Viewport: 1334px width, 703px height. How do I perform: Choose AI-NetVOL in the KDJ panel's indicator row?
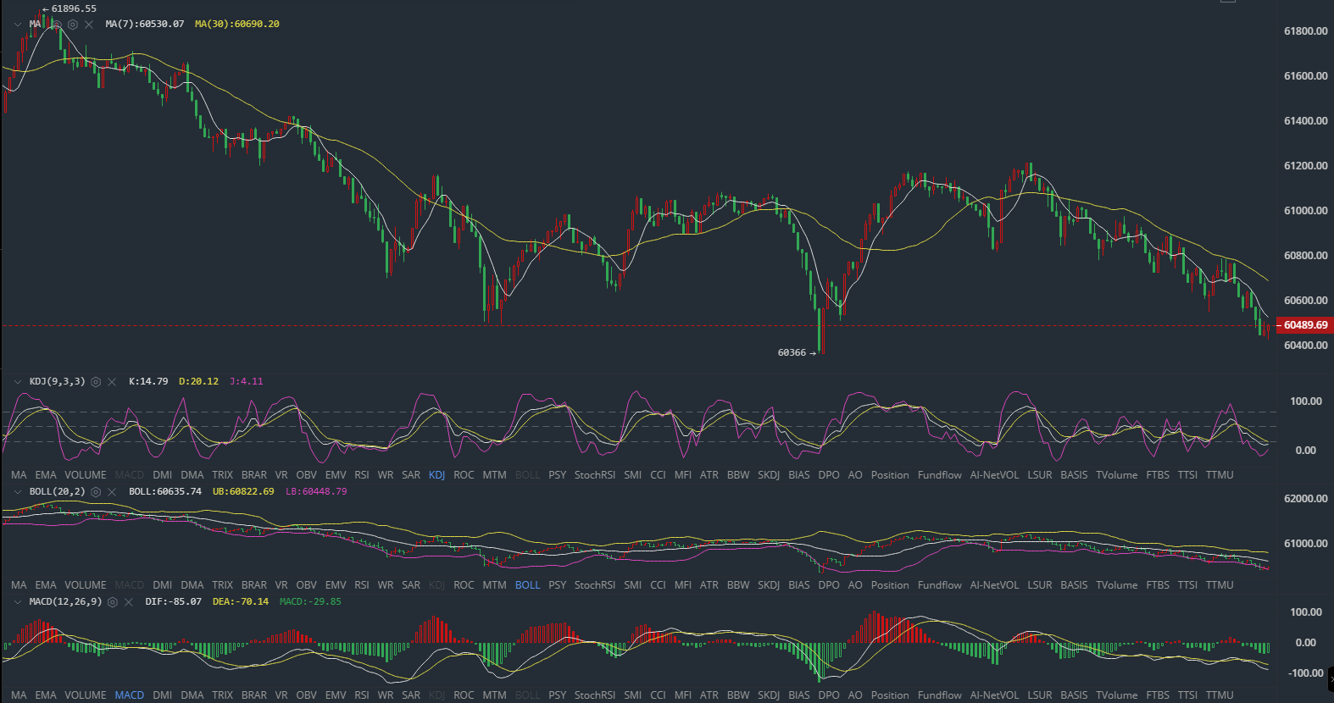[x=994, y=475]
